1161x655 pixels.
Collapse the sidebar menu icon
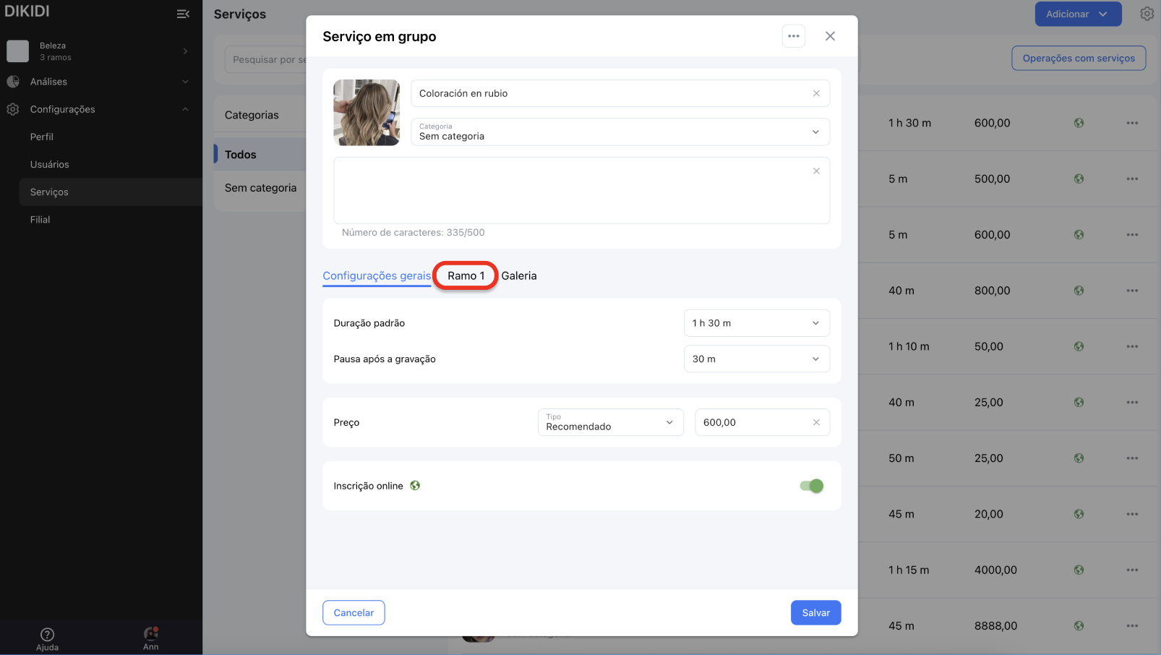(183, 14)
